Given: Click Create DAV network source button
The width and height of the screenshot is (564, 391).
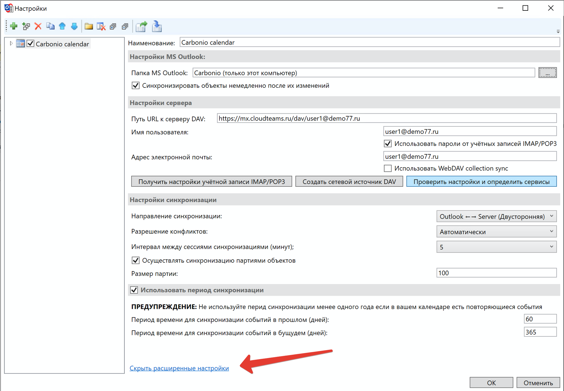Looking at the screenshot, I should pyautogui.click(x=349, y=181).
